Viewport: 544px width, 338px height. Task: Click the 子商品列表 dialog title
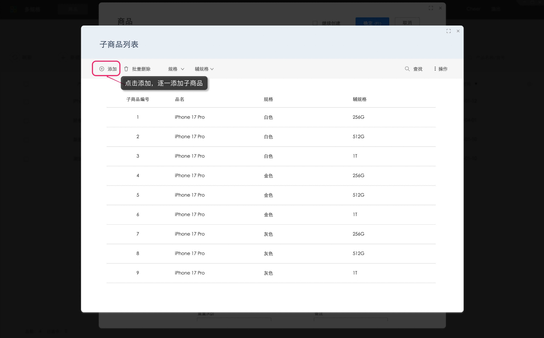coord(119,44)
